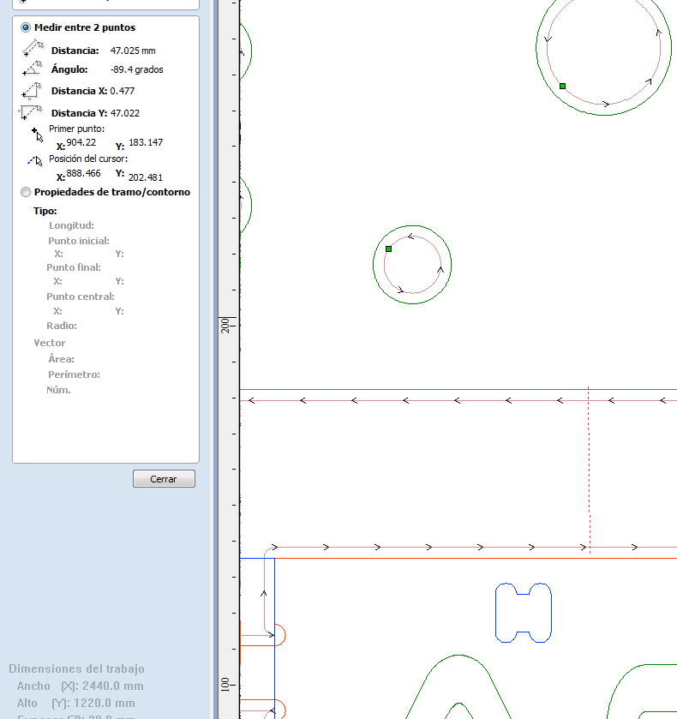Screen dimensions: 677x719
Task: Click the Cerrar button
Action: coord(164,479)
